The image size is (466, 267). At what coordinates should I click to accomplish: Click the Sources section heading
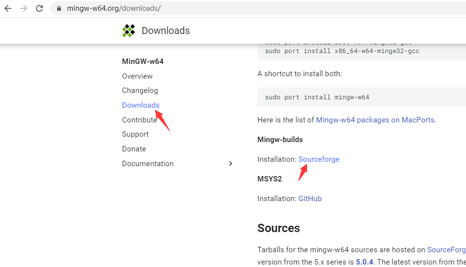click(279, 228)
